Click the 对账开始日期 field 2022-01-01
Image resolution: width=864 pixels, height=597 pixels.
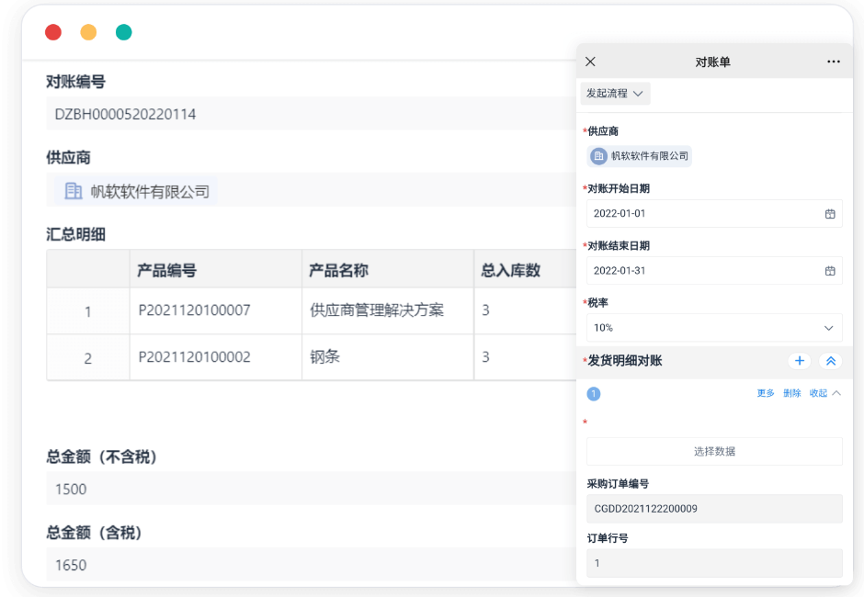(714, 214)
